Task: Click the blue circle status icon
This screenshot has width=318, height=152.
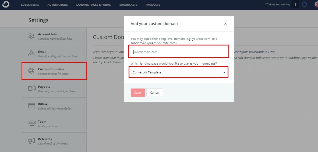Action: pos(304,5)
